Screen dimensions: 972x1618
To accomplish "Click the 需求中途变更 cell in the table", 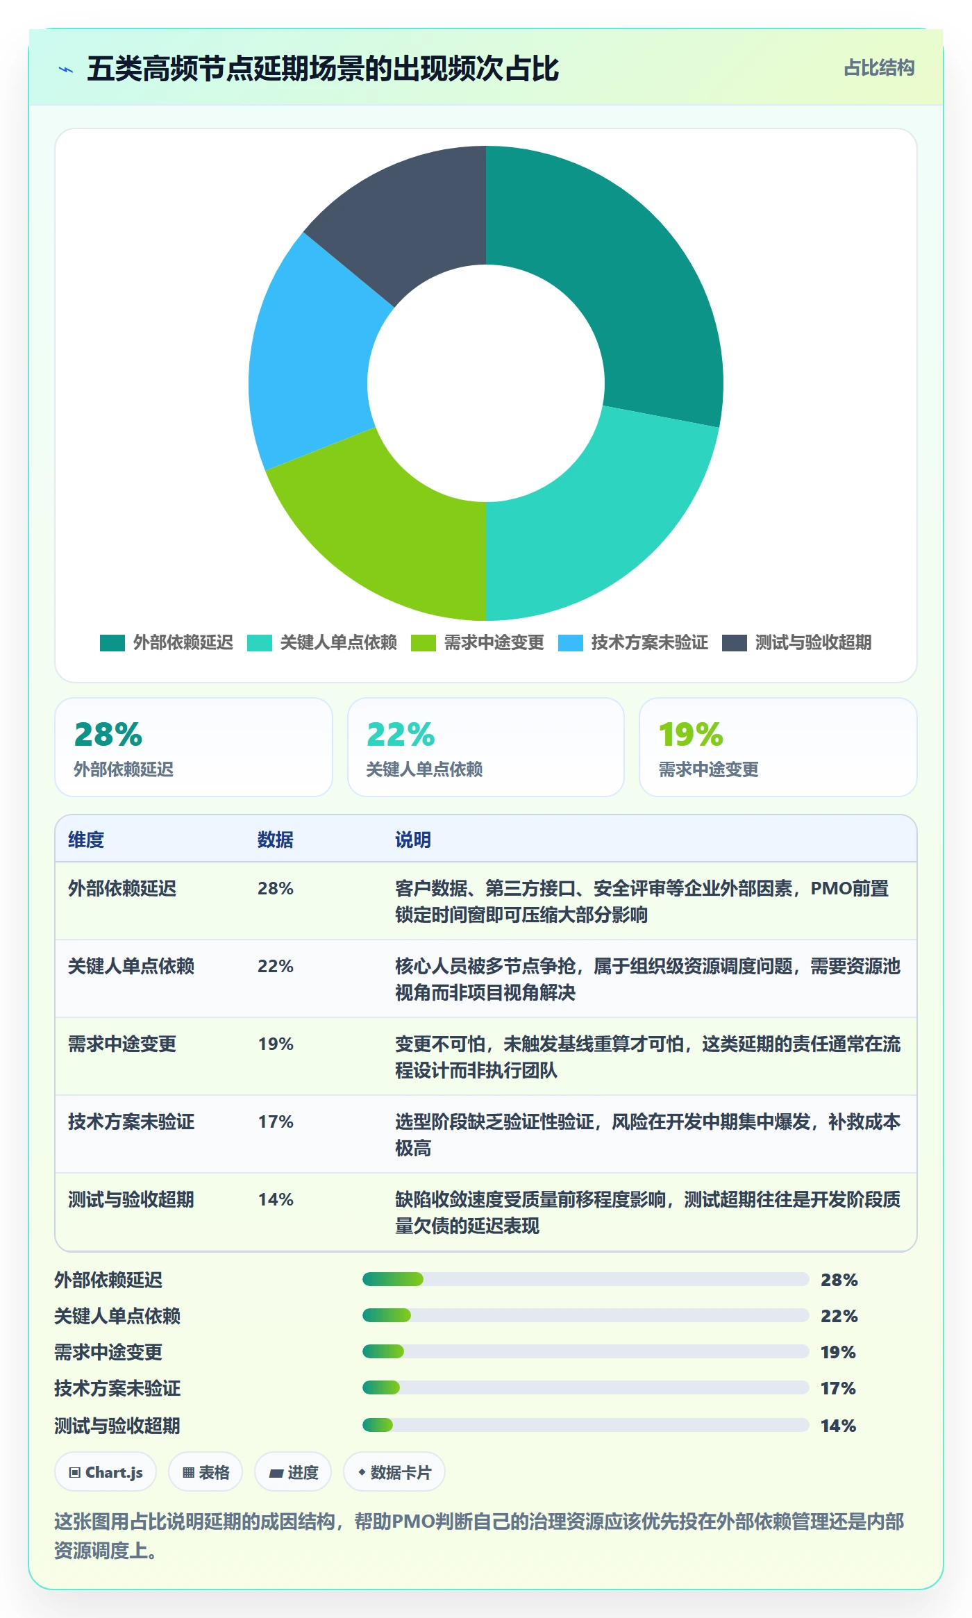I will [x=122, y=1044].
